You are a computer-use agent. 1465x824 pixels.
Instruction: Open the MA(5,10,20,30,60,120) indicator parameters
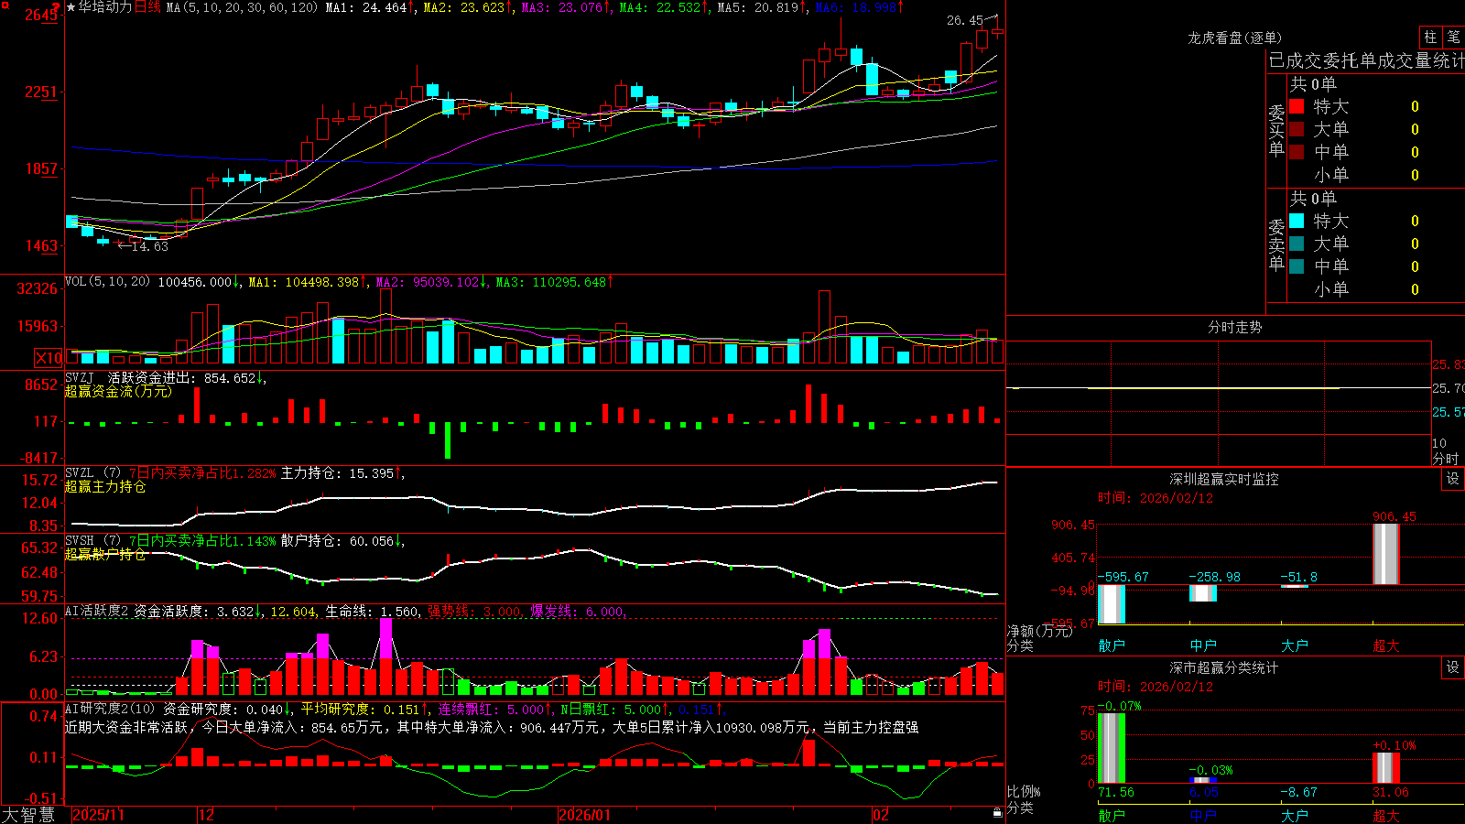243,7
